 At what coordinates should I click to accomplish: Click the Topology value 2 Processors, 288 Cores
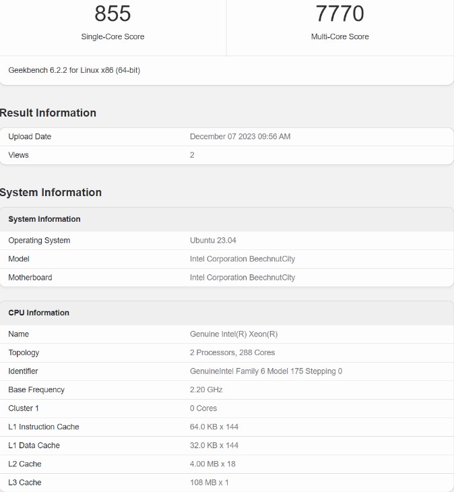[x=232, y=352]
